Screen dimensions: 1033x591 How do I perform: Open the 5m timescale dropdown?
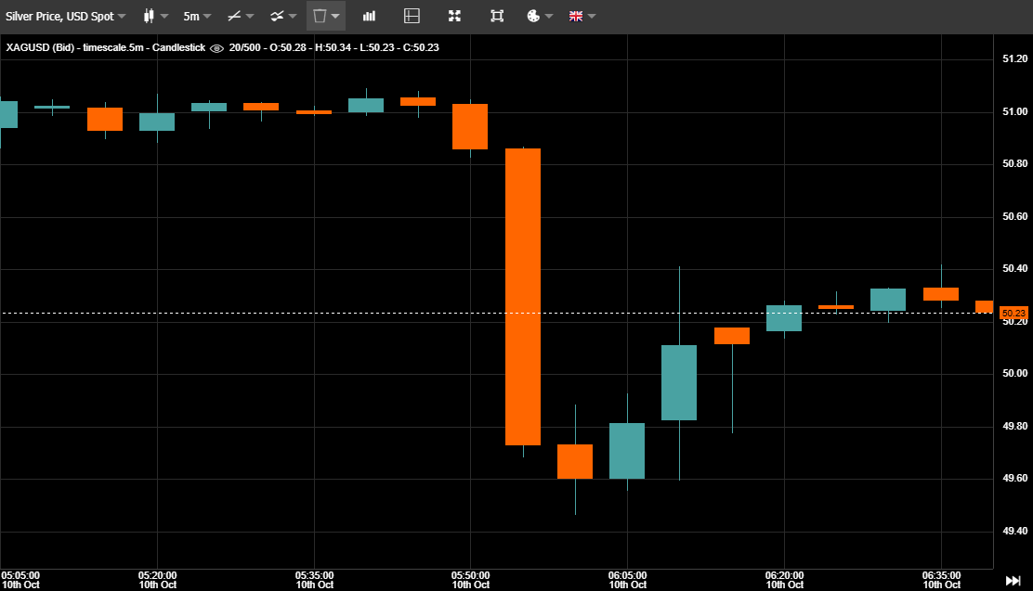[x=196, y=16]
